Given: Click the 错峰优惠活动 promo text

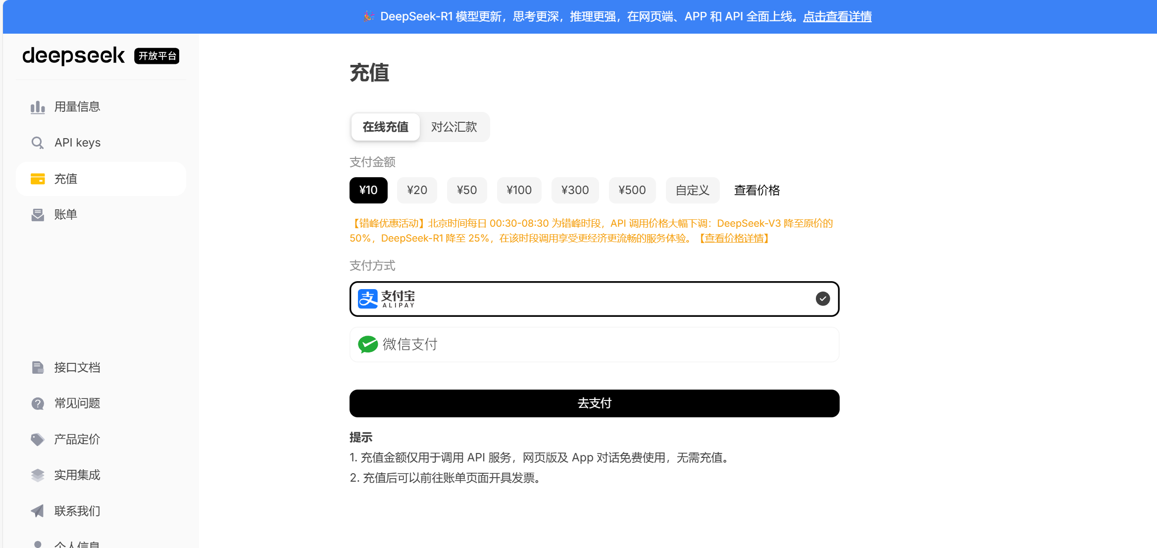Looking at the screenshot, I should click(592, 231).
